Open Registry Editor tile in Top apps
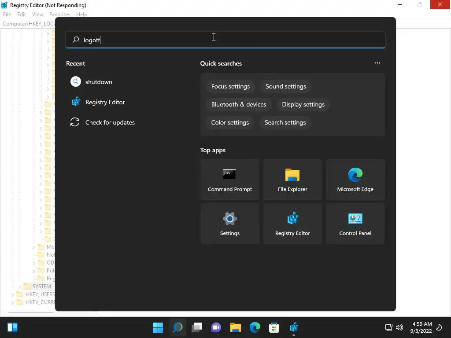451x338 pixels. click(x=292, y=224)
